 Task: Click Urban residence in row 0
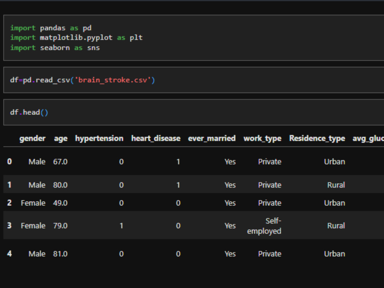pyautogui.click(x=334, y=162)
